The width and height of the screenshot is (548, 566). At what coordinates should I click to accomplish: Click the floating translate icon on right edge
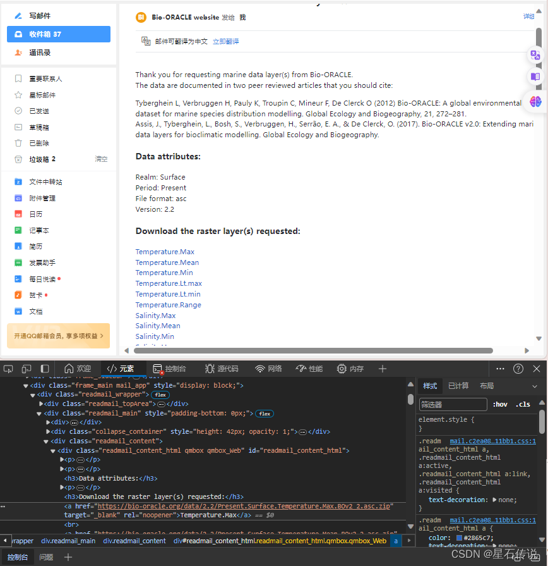(535, 55)
